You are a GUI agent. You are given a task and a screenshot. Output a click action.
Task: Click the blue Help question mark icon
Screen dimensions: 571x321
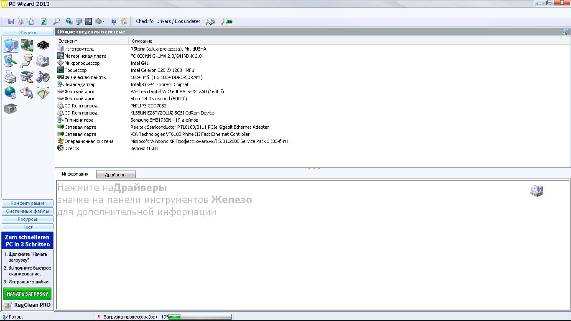click(114, 21)
